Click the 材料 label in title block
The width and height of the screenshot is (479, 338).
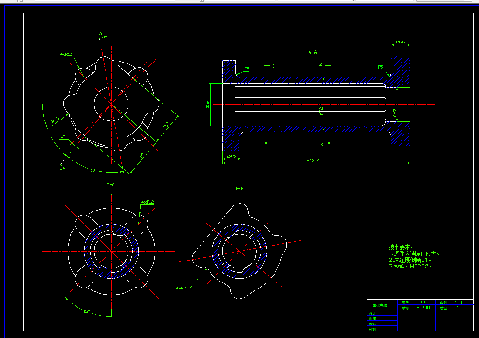405,308
